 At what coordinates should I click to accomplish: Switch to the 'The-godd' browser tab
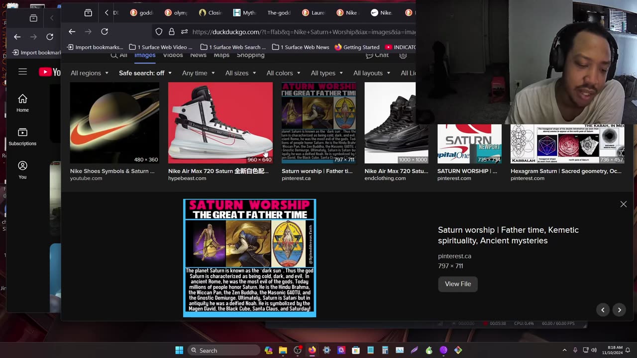[x=279, y=13]
